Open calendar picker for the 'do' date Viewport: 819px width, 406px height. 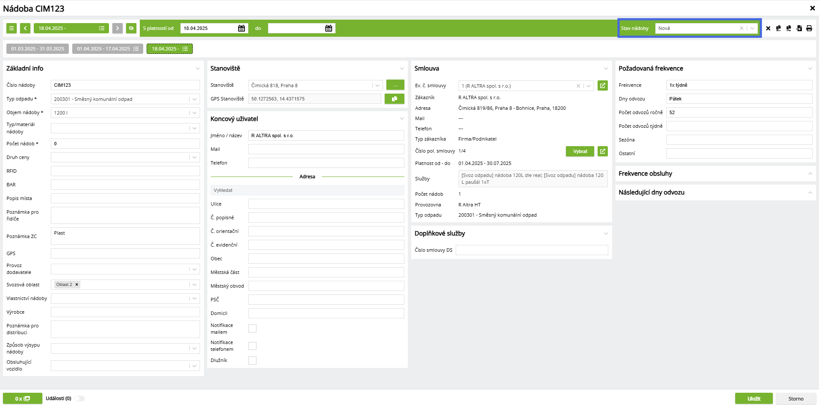coord(329,28)
